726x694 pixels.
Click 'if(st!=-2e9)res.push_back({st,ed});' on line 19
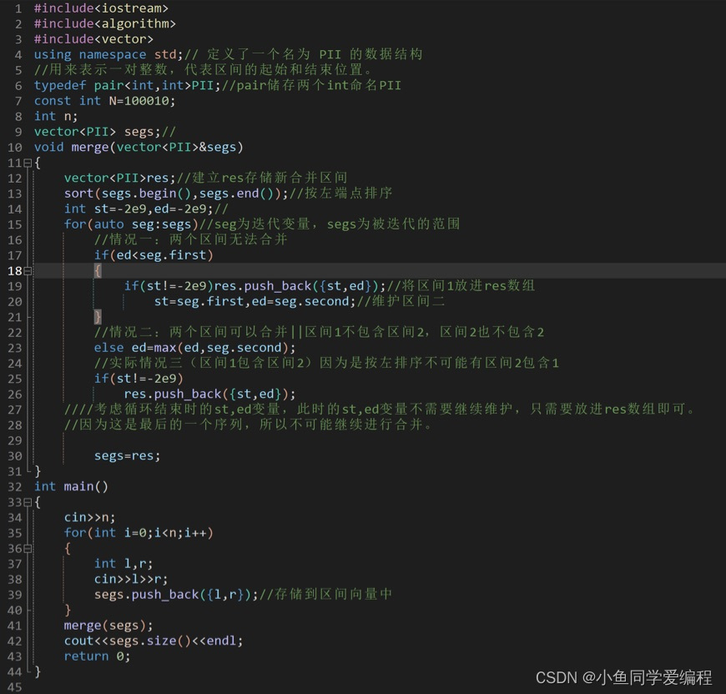point(255,286)
